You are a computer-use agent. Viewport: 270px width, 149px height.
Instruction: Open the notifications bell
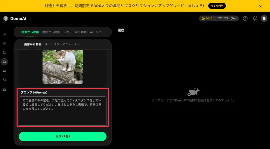(x=254, y=18)
